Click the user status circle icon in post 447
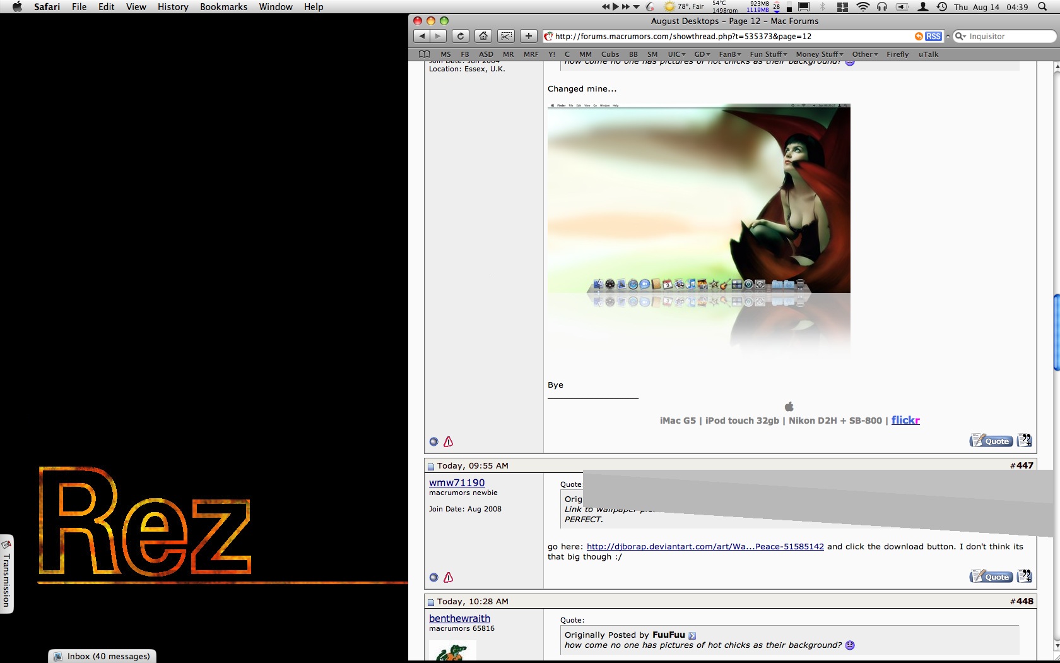Viewport: 1060px width, 663px height. [x=433, y=577]
